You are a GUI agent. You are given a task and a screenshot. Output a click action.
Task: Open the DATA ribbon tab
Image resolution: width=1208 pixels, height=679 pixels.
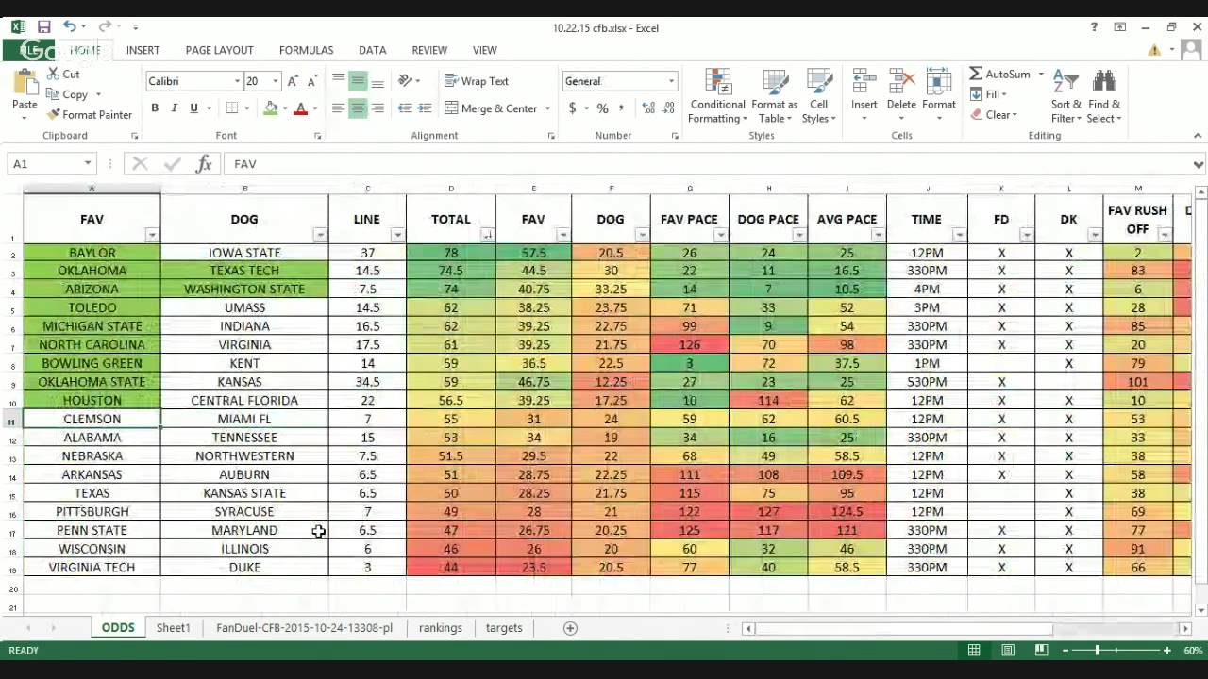click(x=372, y=50)
